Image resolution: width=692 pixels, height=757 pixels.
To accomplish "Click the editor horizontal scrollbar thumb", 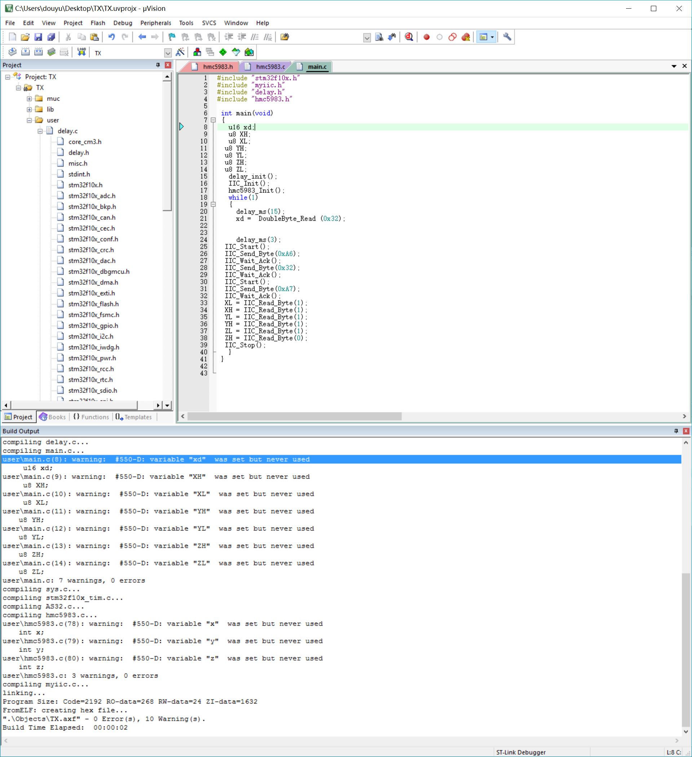I will click(295, 416).
